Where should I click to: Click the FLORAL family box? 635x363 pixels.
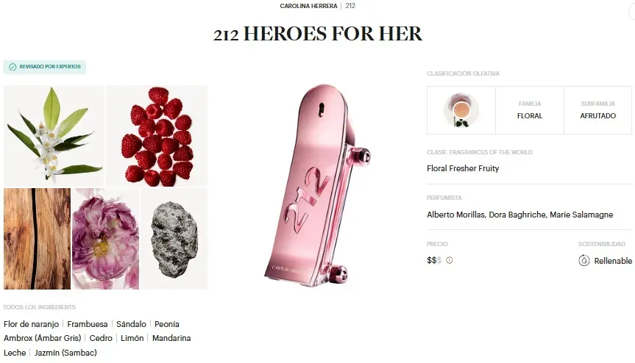tap(530, 110)
